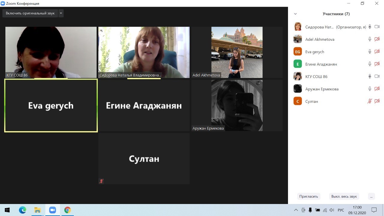
Task: Open the more options ellipsis in participants panel
Action: tap(371, 196)
